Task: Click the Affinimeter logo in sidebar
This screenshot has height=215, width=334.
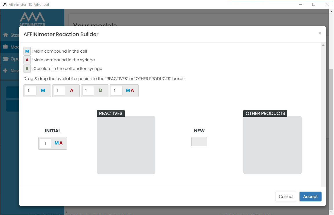Action: pyautogui.click(x=32, y=19)
